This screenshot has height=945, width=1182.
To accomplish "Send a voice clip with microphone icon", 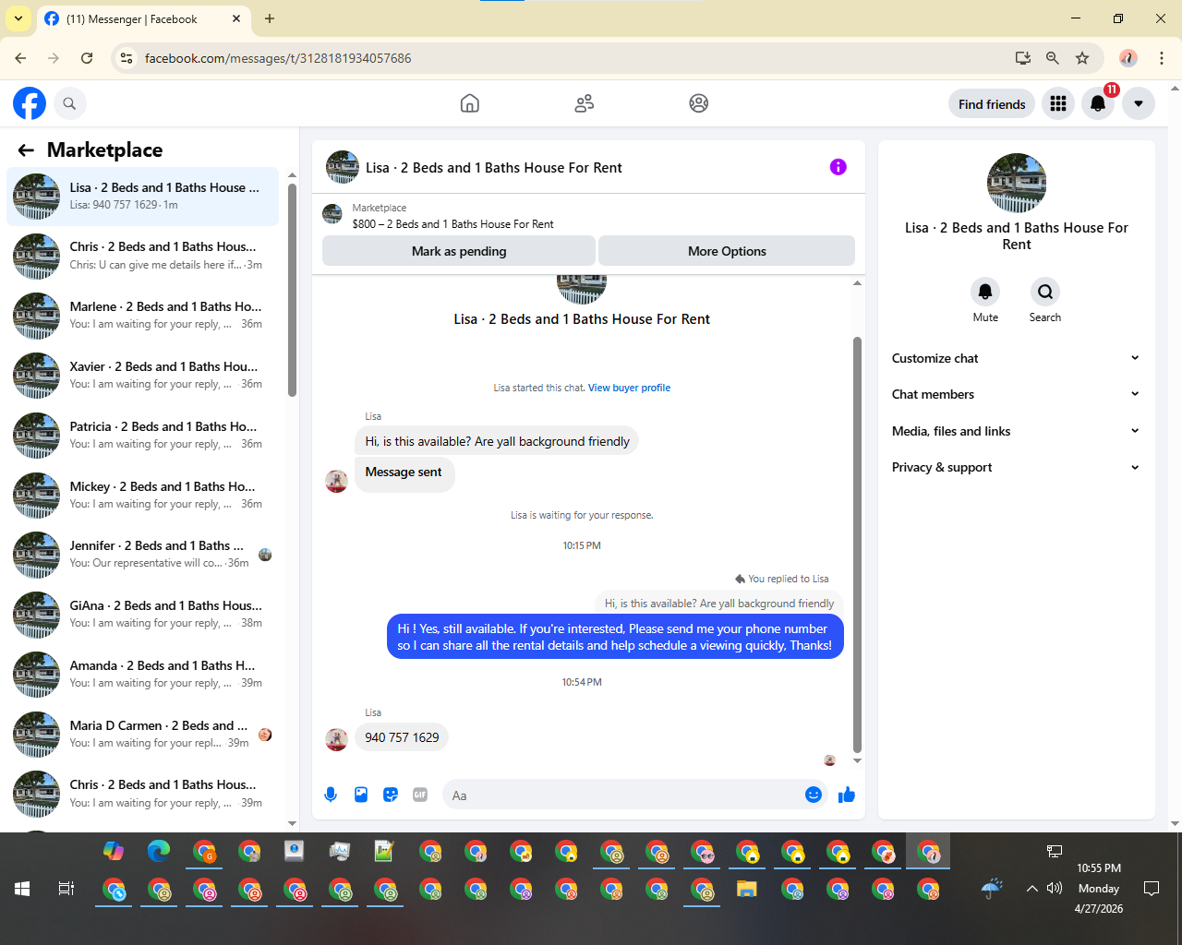I will pyautogui.click(x=331, y=795).
